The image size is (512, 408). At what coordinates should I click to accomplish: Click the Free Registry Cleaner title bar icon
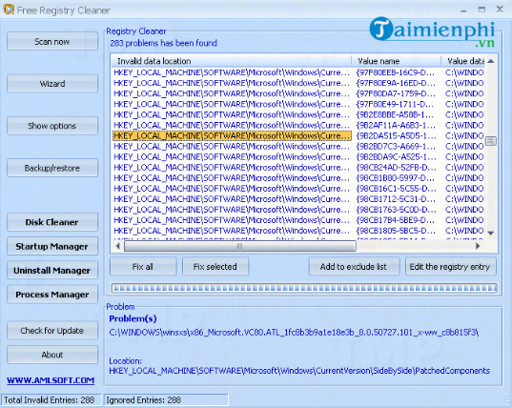[x=9, y=10]
